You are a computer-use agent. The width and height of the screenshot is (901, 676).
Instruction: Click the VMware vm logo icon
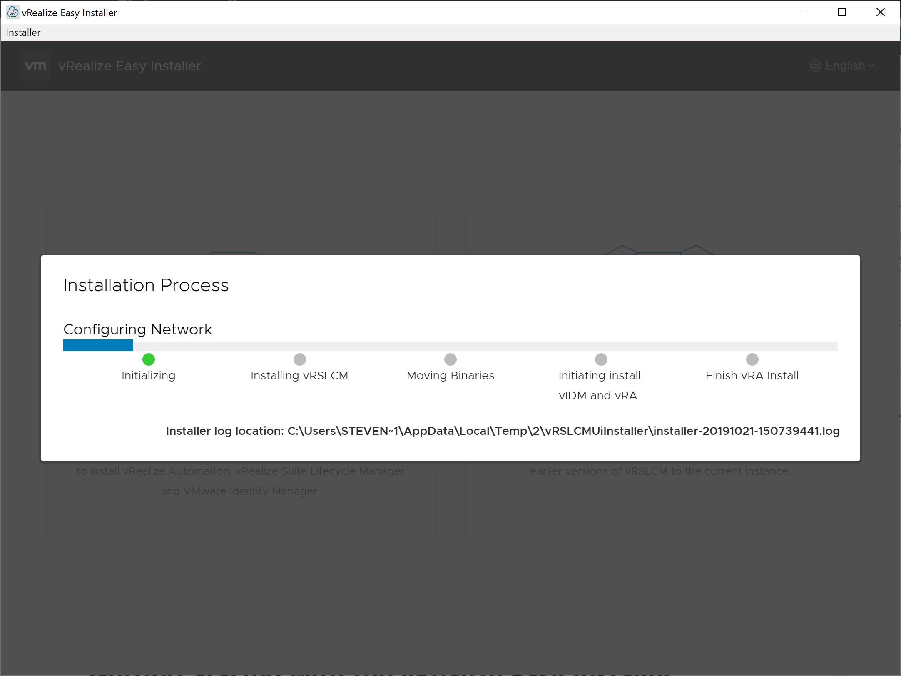36,66
